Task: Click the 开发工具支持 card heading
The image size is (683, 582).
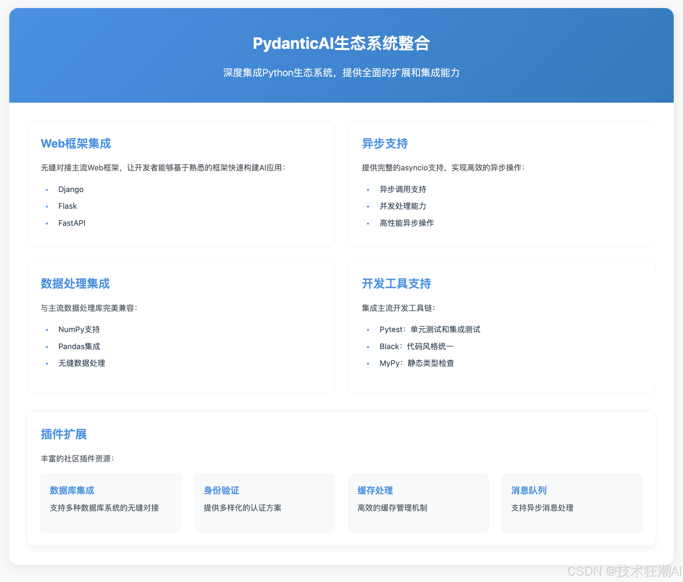Action: click(396, 284)
